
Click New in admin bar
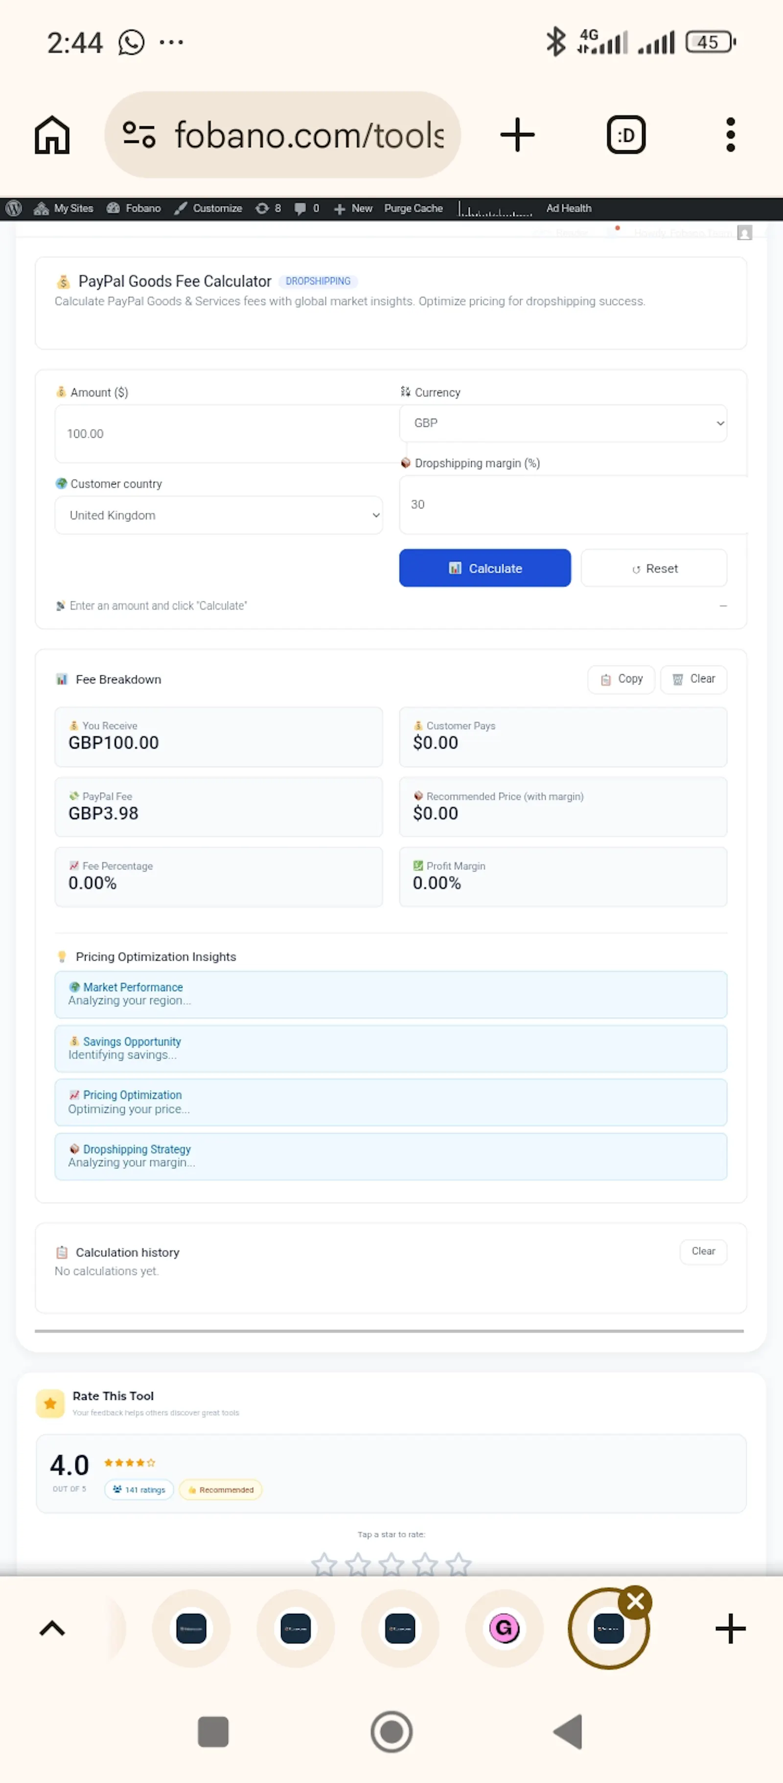[x=353, y=208]
